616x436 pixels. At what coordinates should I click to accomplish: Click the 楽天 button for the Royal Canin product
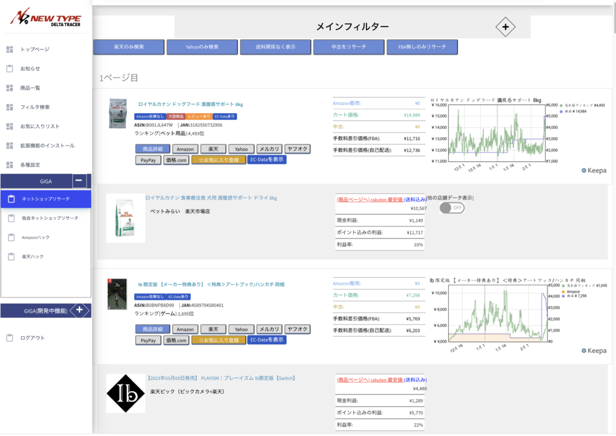click(214, 149)
